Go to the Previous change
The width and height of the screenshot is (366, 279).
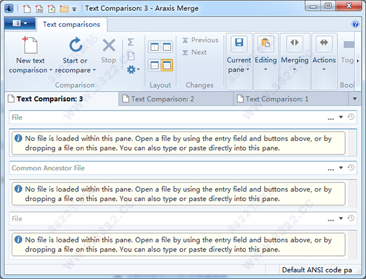pyautogui.click(x=201, y=40)
